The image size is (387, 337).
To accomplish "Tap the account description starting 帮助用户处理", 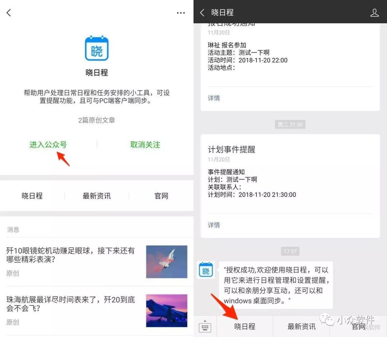I will click(x=96, y=97).
